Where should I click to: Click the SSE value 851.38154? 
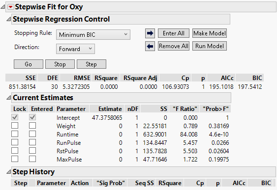22,87
